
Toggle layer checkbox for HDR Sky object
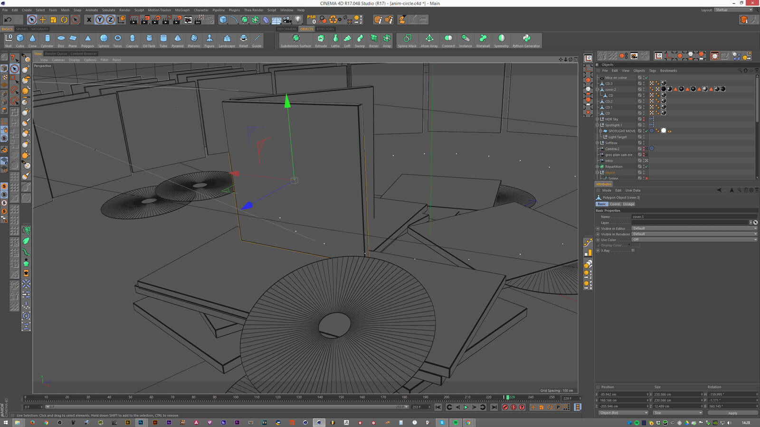click(639, 119)
